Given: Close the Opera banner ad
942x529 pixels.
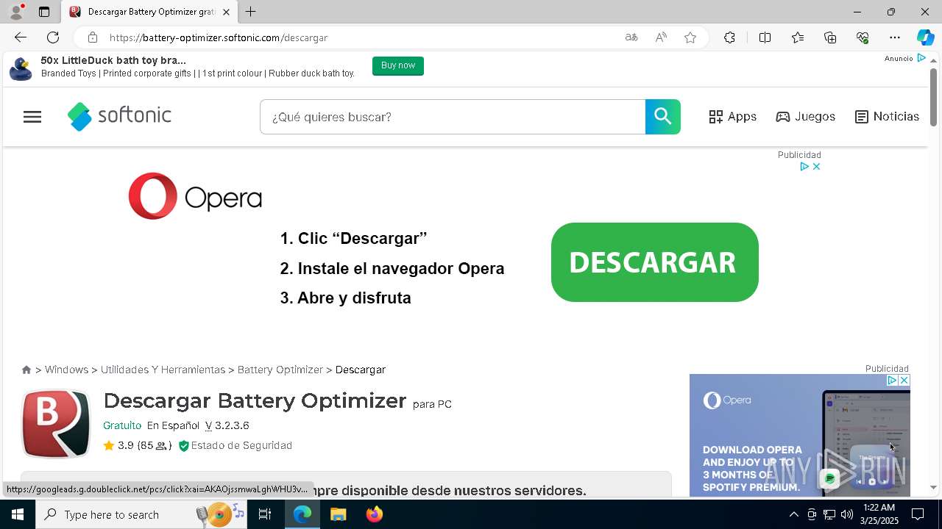Looking at the screenshot, I should pos(816,167).
